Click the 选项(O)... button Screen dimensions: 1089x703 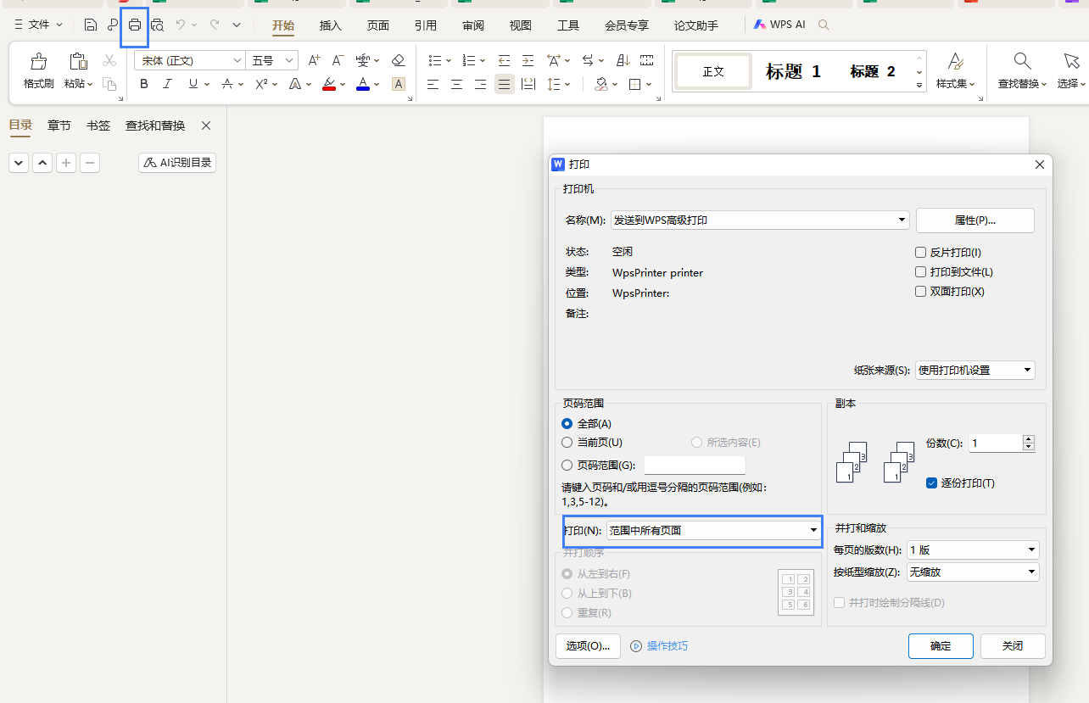tap(588, 645)
